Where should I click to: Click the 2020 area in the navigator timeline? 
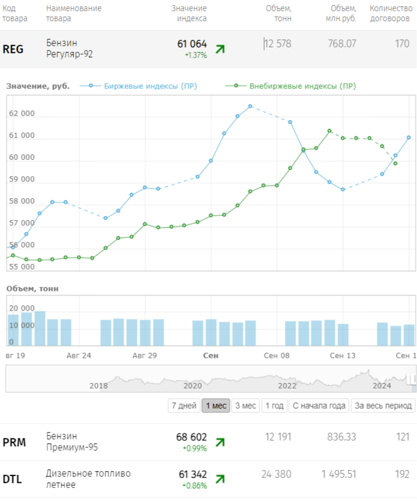point(193,386)
